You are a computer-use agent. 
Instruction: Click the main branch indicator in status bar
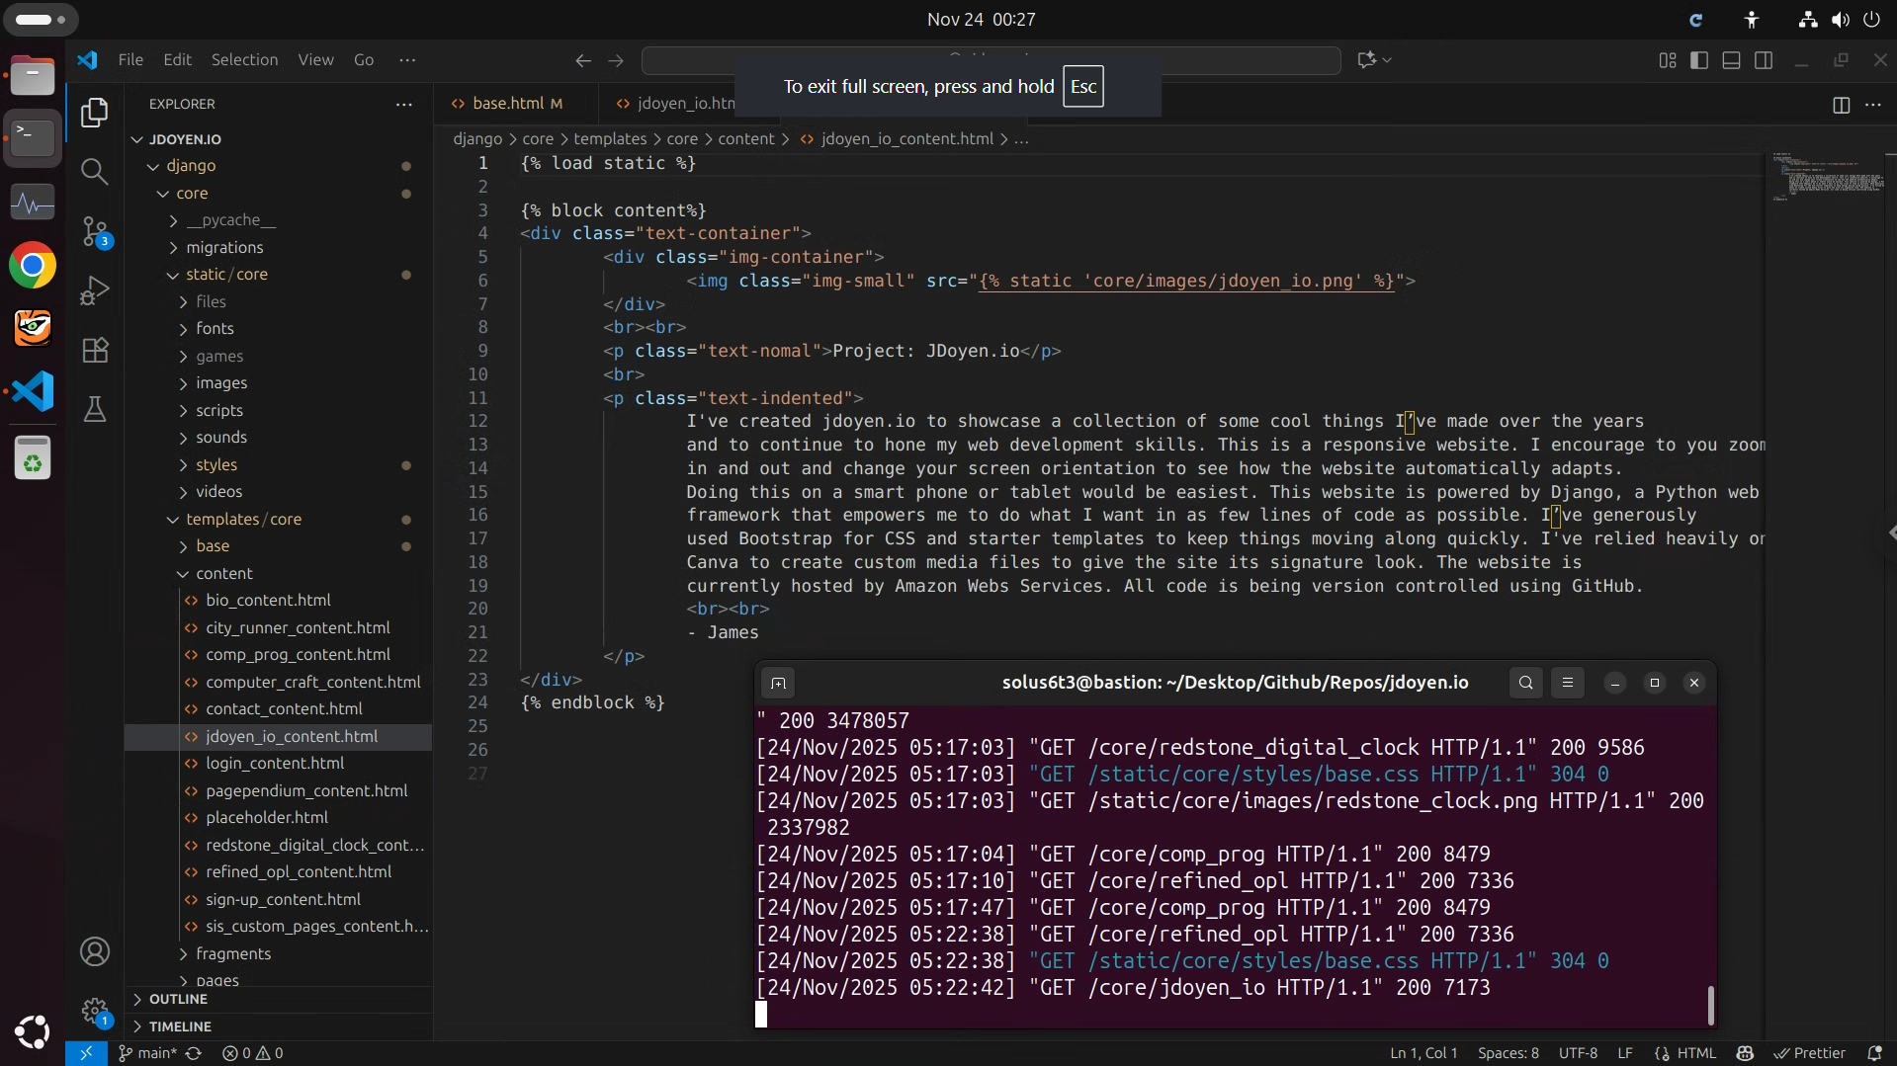pos(148,1053)
